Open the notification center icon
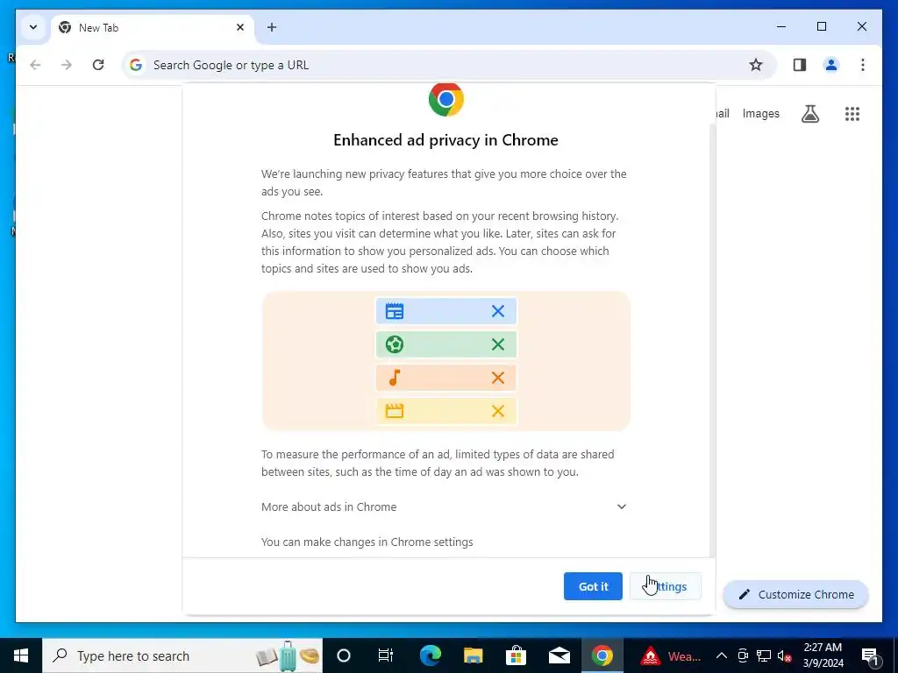898x673 pixels. pyautogui.click(x=870, y=655)
